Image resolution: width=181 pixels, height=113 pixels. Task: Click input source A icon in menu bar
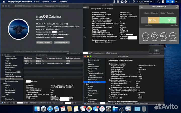tap(163, 2)
